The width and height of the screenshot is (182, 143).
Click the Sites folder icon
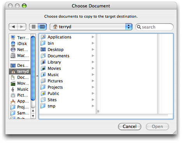click(x=43, y=100)
